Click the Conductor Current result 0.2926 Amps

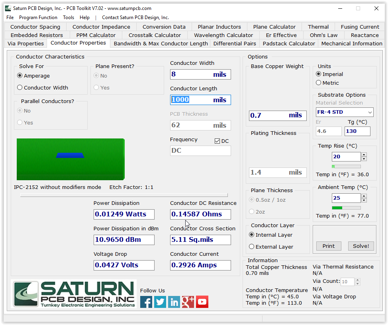(200, 265)
